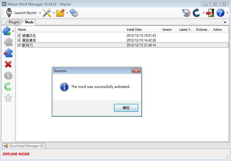Click the gray star endorse icon
Viewport: 231px width, 161px height.
[8, 98]
